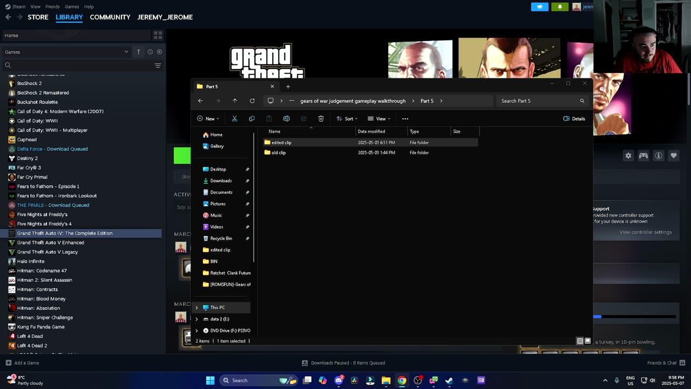The height and width of the screenshot is (389, 691).
Task: Select Cuphead in Steam library
Action: [x=27, y=139]
